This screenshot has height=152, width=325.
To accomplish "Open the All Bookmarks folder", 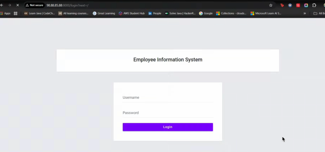I will [x=319, y=14].
